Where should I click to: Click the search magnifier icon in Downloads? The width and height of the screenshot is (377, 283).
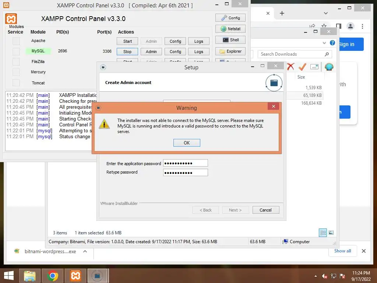pos(327,54)
